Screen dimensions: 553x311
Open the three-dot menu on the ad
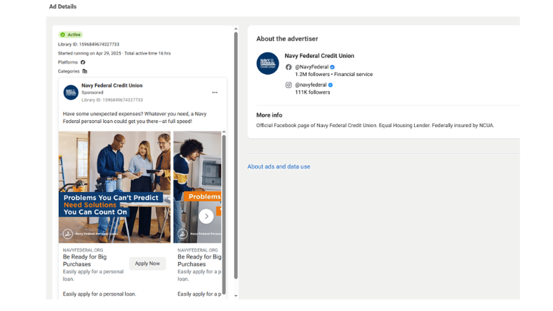tap(215, 93)
